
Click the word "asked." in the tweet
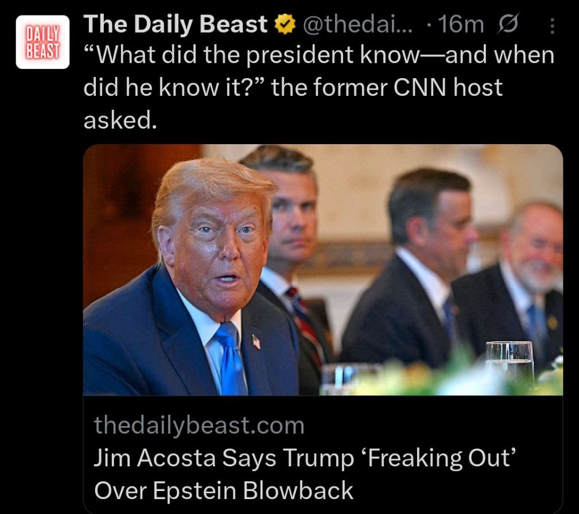tap(120, 120)
